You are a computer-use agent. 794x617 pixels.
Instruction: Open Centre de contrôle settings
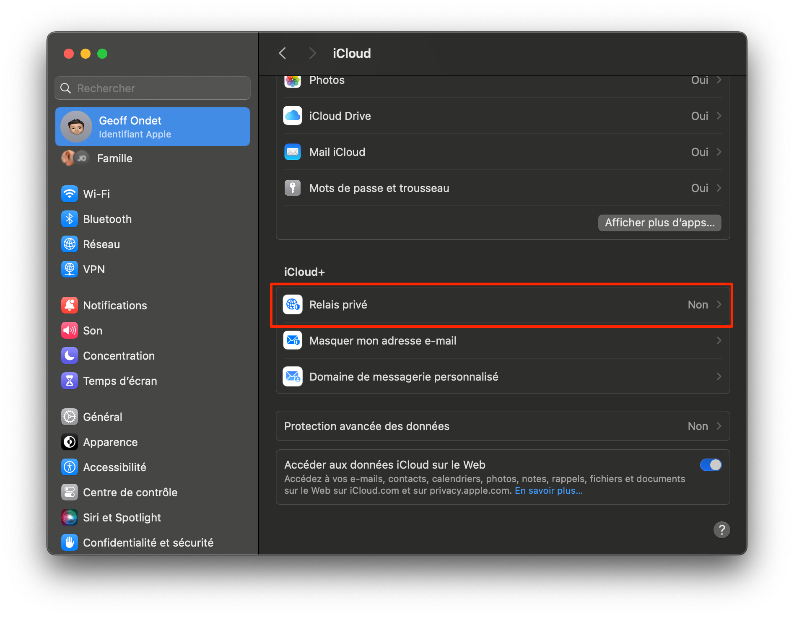click(153, 492)
